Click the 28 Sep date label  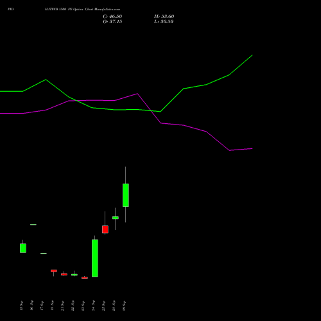click(114, 306)
